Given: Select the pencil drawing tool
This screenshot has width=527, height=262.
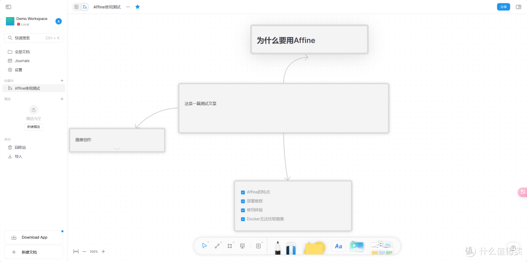Looking at the screenshot, I should pyautogui.click(x=278, y=247).
